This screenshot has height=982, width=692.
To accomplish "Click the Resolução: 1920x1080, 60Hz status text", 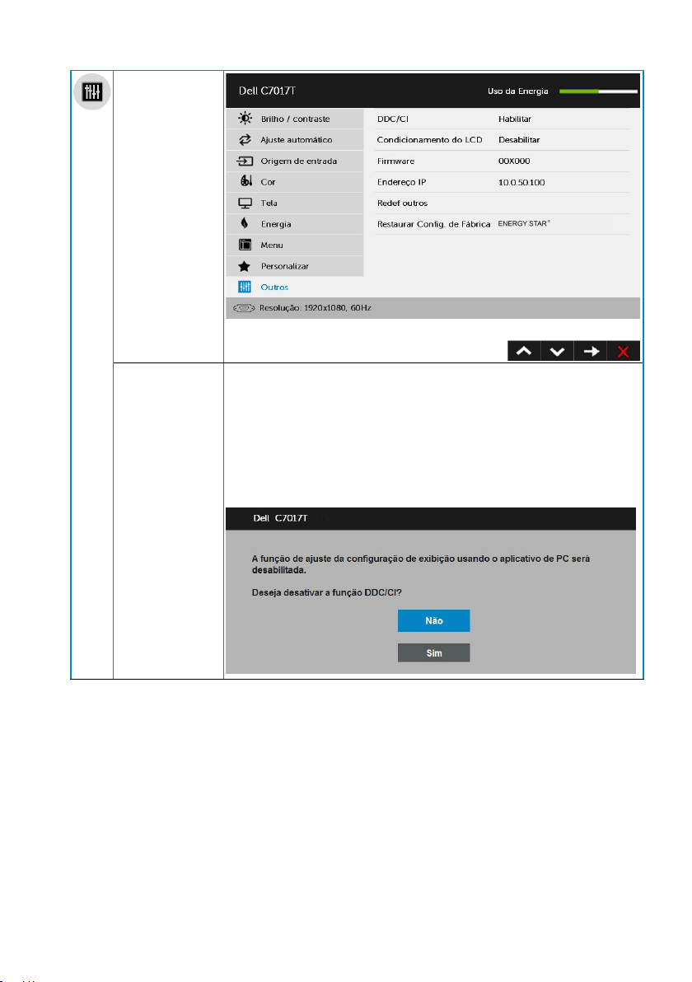I will tap(316, 308).
